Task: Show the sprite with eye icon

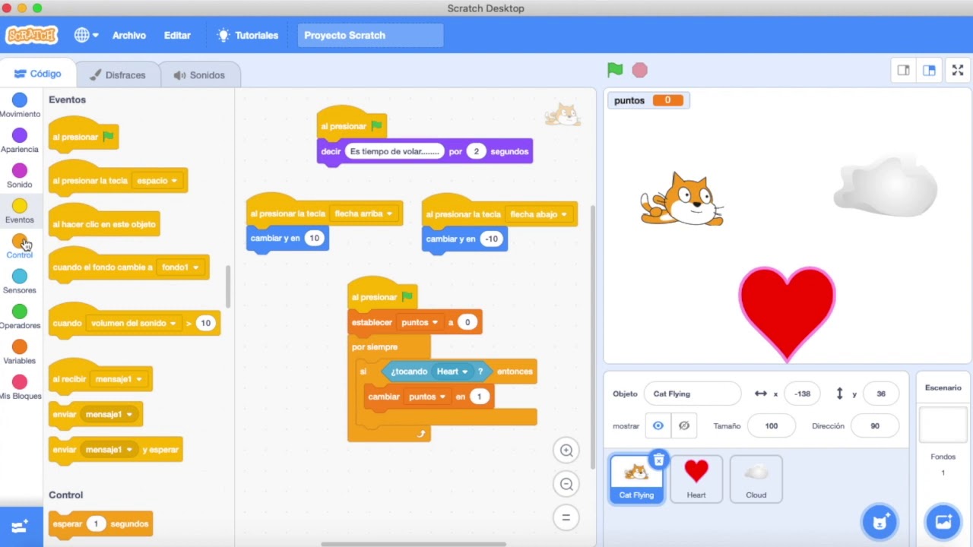Action: coord(658,426)
